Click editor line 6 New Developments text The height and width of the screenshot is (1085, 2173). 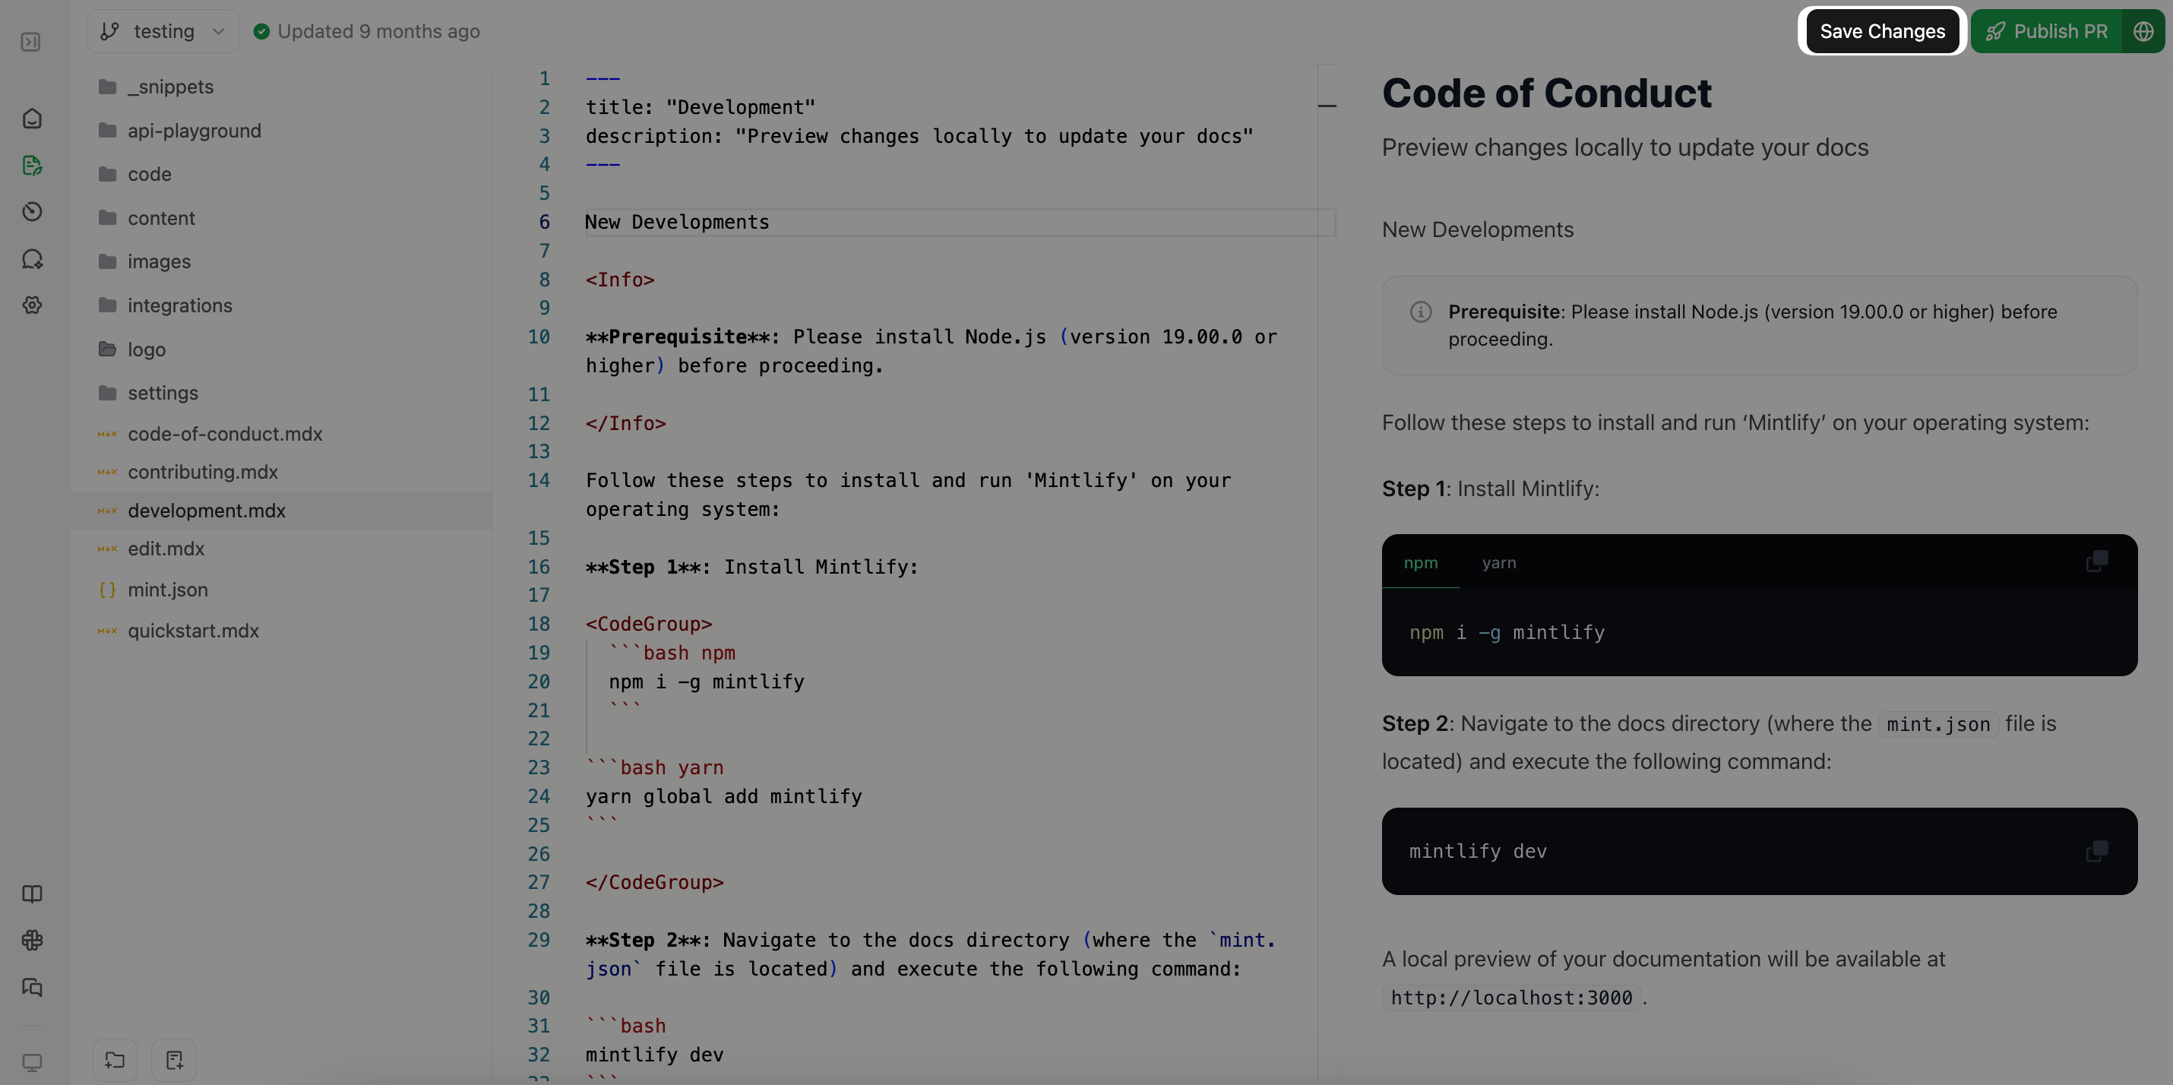coord(678,222)
